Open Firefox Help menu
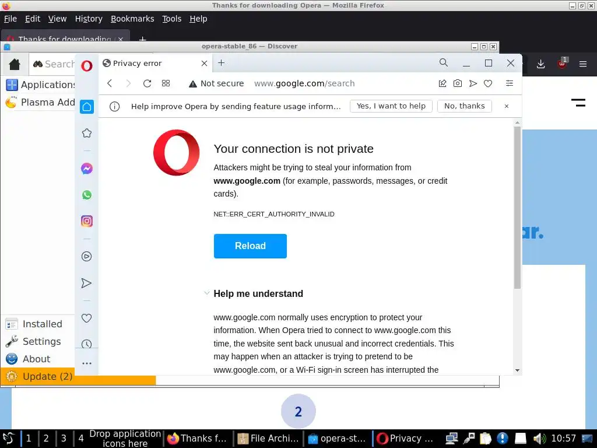The image size is (597, 448). (198, 19)
